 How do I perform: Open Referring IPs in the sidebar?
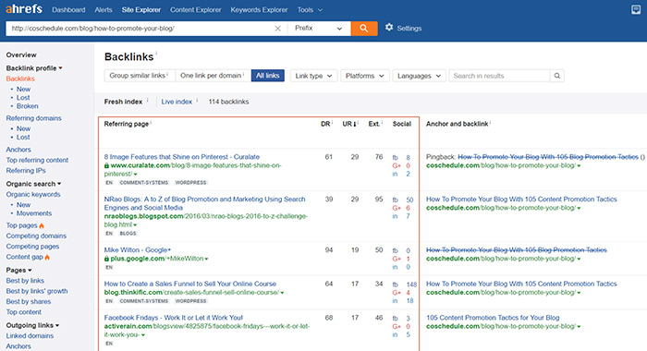pos(26,170)
